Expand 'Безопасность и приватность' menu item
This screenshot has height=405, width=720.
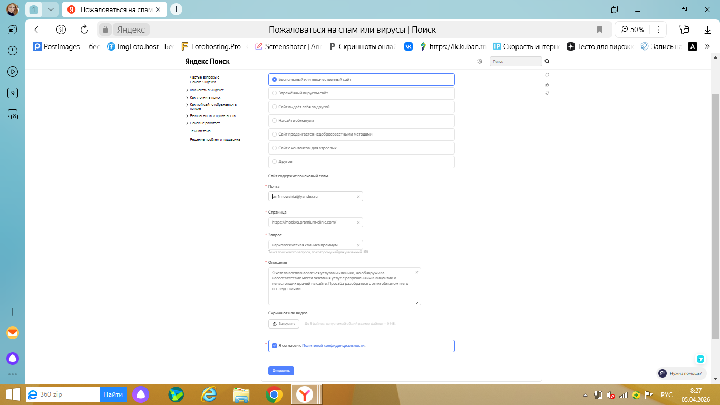(212, 115)
